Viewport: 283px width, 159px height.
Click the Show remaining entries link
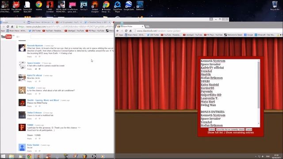coord(240,132)
